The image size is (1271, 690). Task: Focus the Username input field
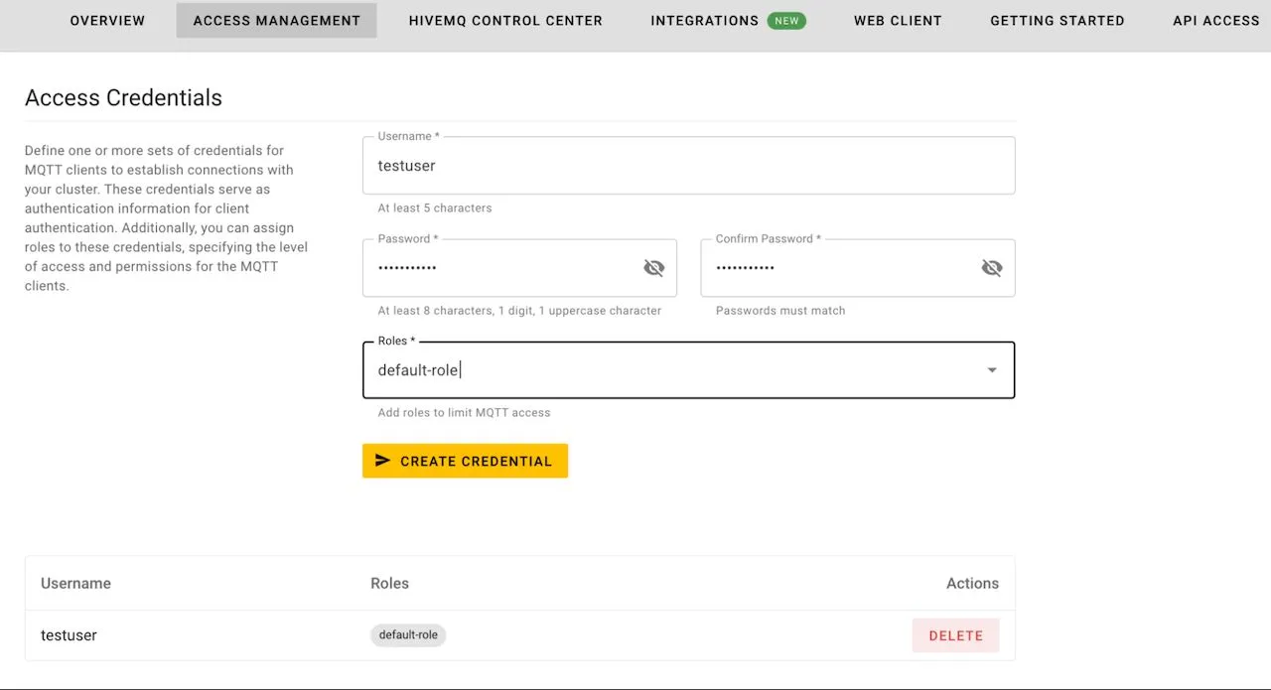coord(688,166)
